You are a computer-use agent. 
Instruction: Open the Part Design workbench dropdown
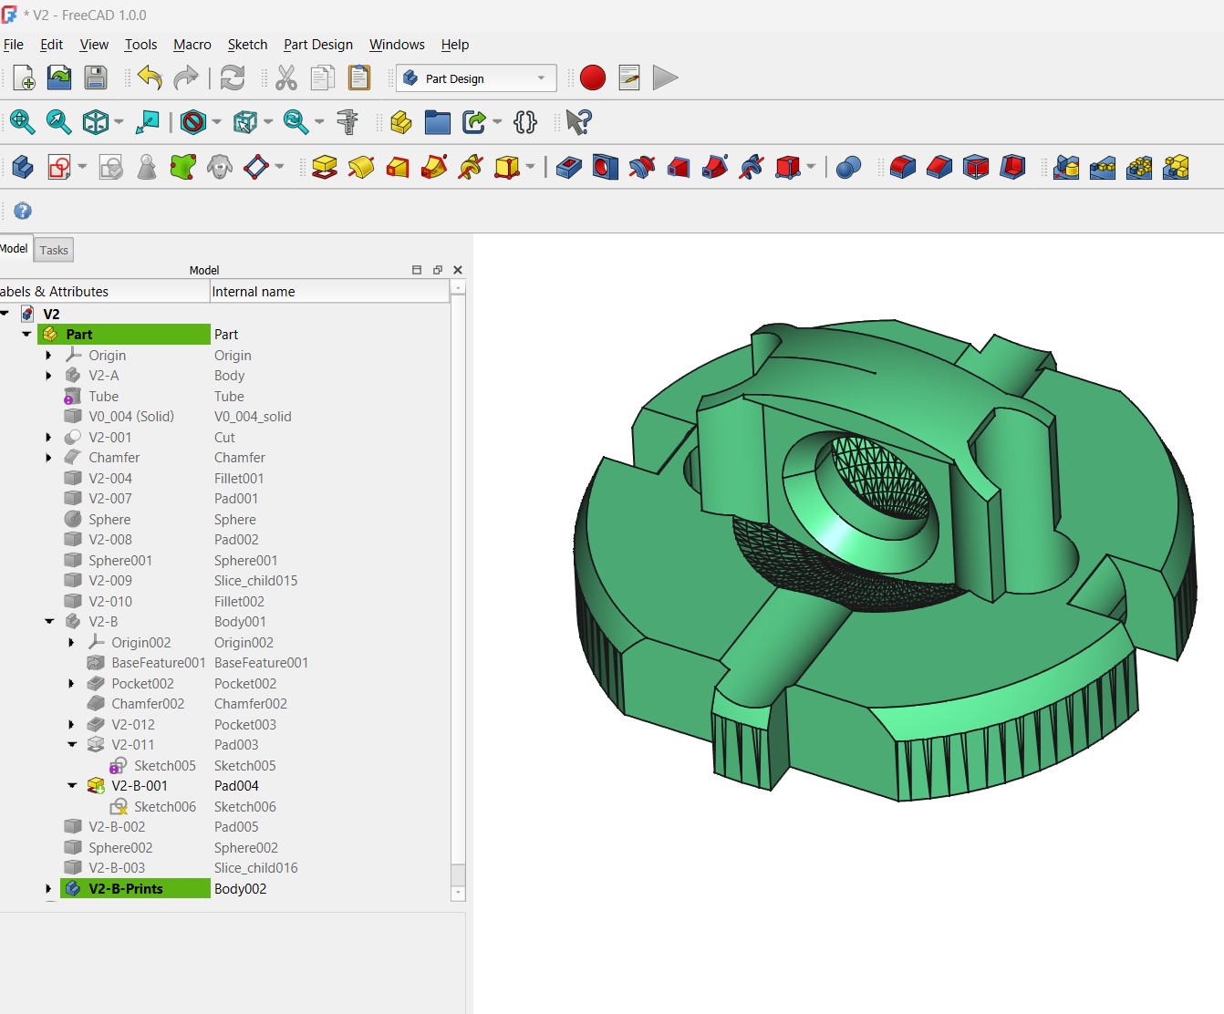tap(476, 78)
